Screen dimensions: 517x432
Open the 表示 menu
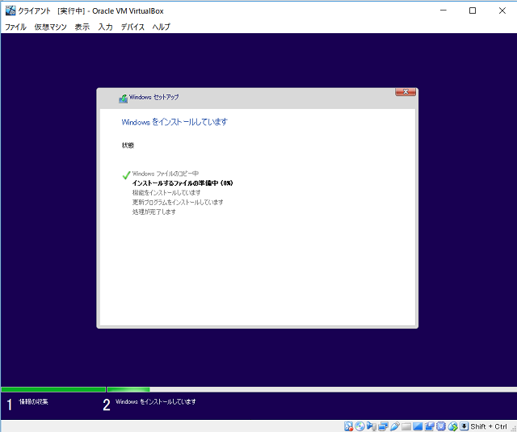coord(82,27)
